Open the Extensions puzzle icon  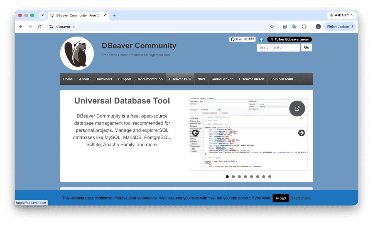coord(304,27)
